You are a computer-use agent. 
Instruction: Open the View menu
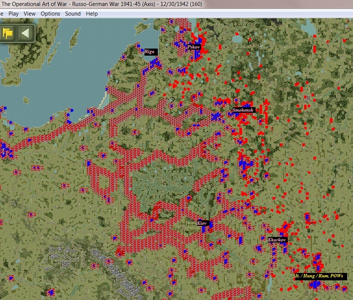point(30,14)
